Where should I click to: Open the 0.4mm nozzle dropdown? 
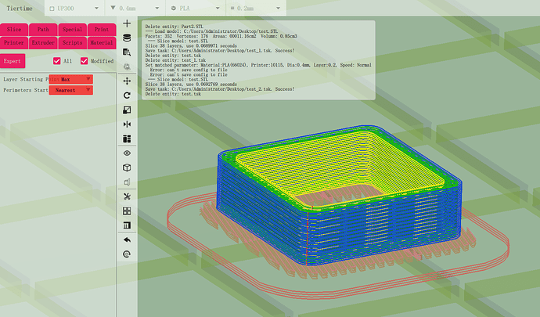point(135,9)
